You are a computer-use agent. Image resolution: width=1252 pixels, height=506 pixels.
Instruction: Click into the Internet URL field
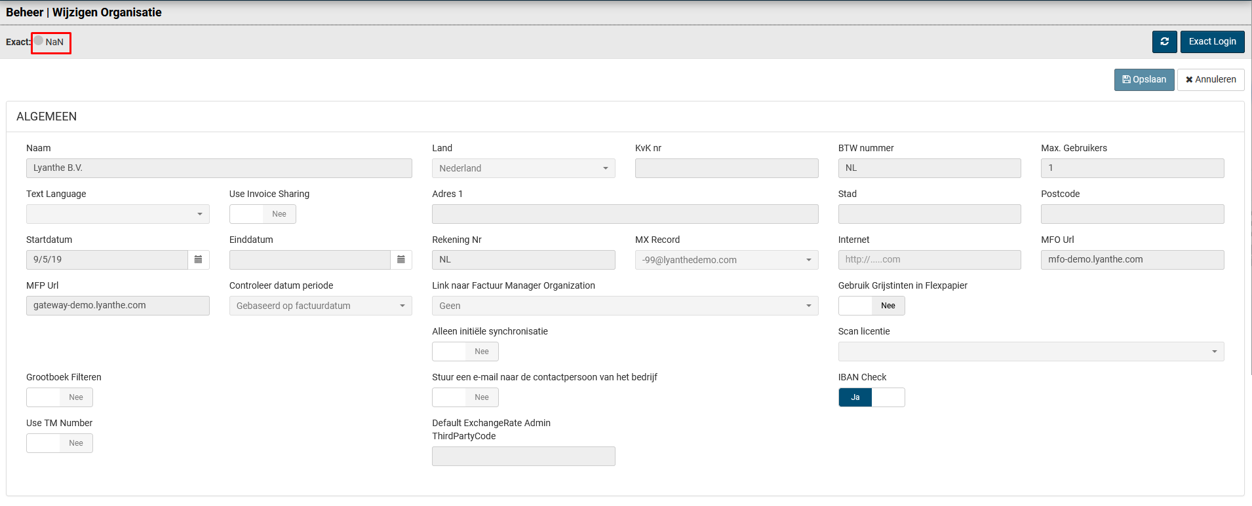click(x=929, y=260)
